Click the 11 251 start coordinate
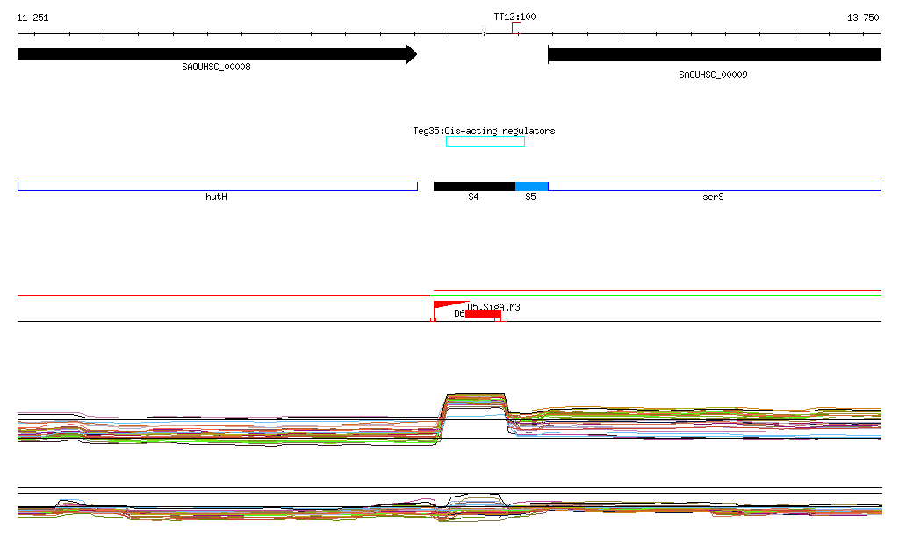 [x=32, y=18]
